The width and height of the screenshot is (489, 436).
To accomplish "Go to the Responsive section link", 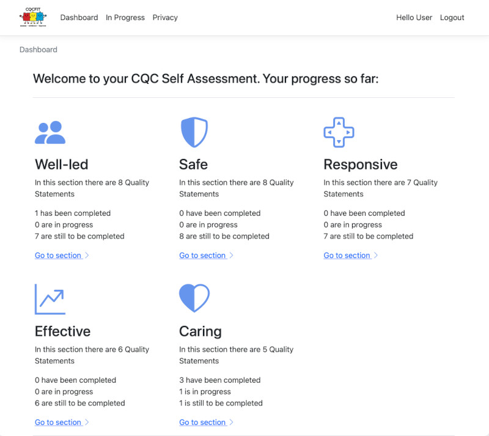I will click(347, 255).
